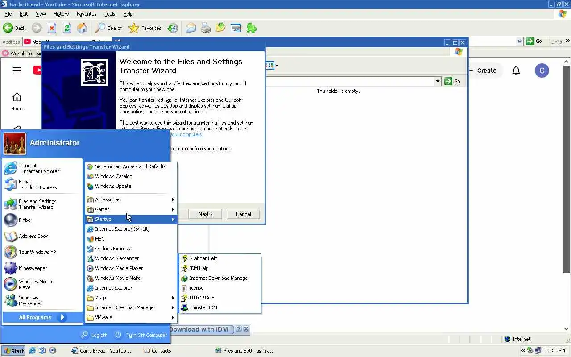Open Windows Movie Maker
The image size is (571, 357).
[x=131, y=278]
